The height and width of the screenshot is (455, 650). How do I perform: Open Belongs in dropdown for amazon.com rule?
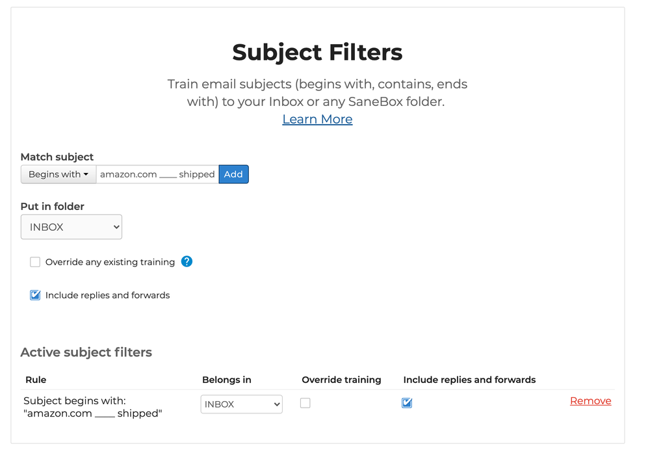(x=241, y=404)
